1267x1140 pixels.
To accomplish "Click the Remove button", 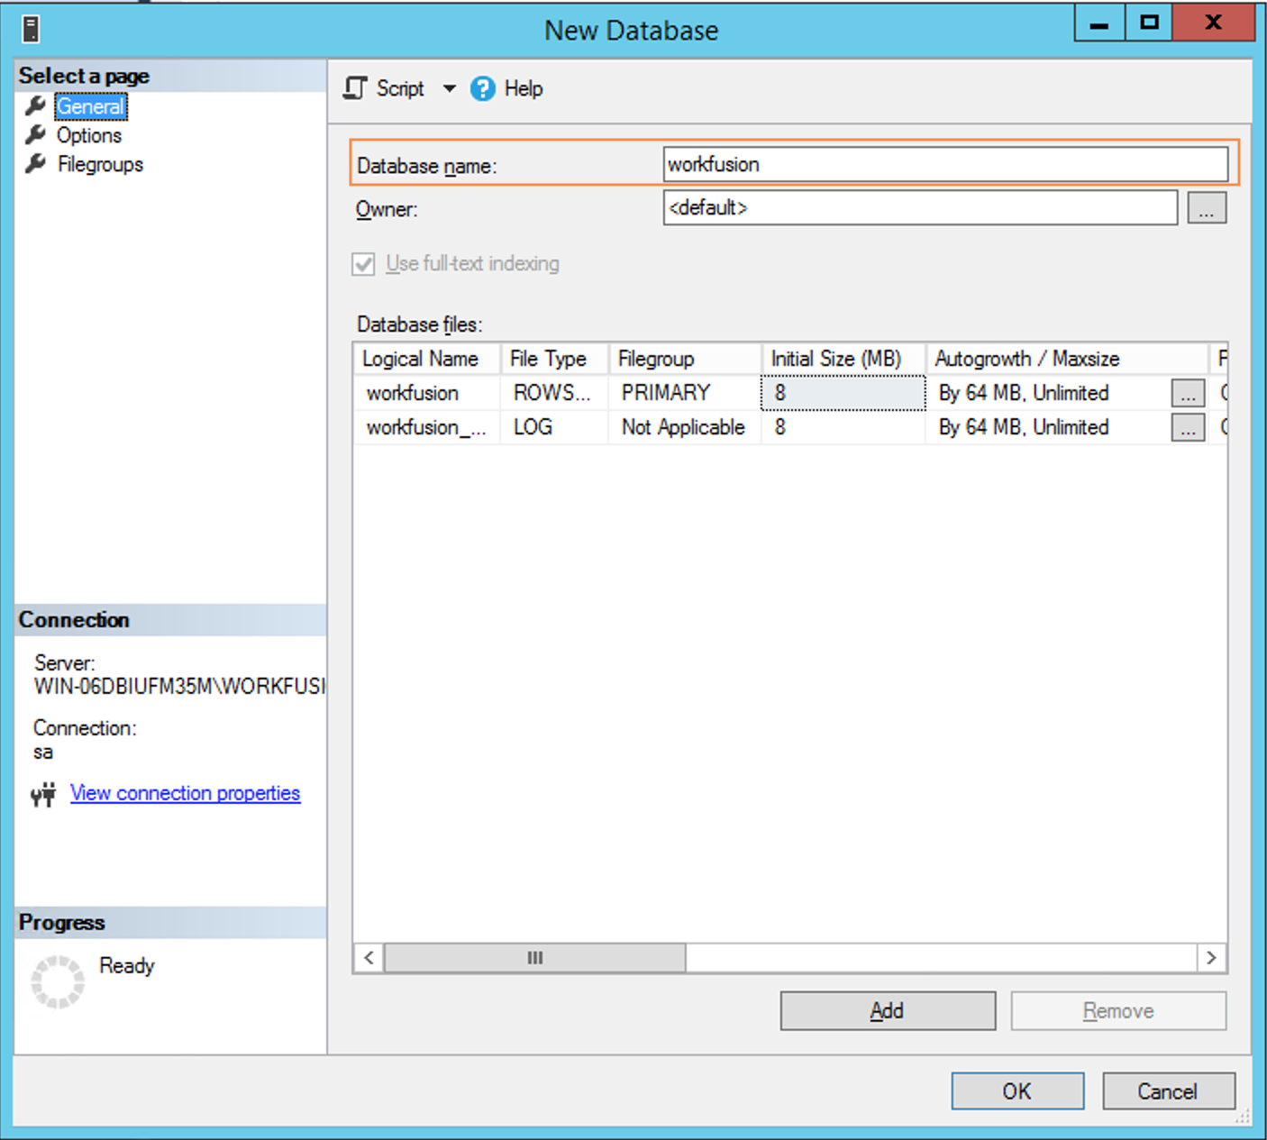I will pyautogui.click(x=1118, y=1011).
